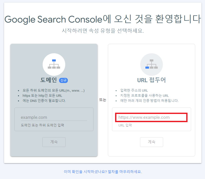
Task: Click bullet https 또는 http인 모든 URL
Action: pos(42,96)
